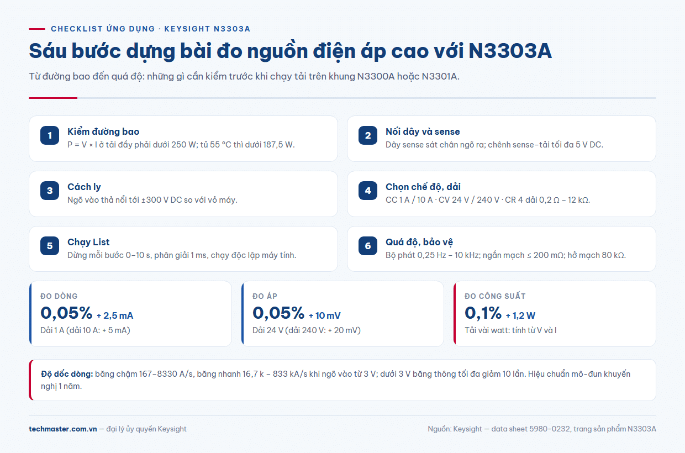Click the step 1 number badge
The width and height of the screenshot is (685, 453).
pos(50,135)
